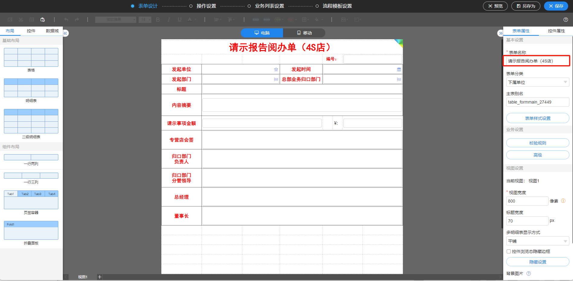Switch to 电脑 desktop view toggle
573x281 pixels.
[x=262, y=33]
